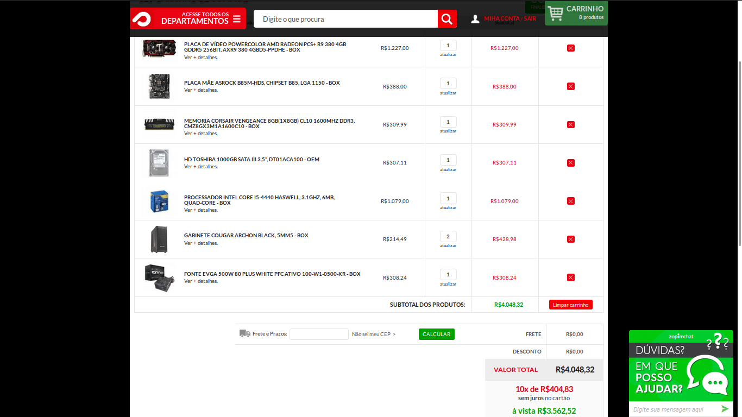742x417 pixels.
Task: Open the Corsair Vengeance memory thumbnail
Action: 159,124
